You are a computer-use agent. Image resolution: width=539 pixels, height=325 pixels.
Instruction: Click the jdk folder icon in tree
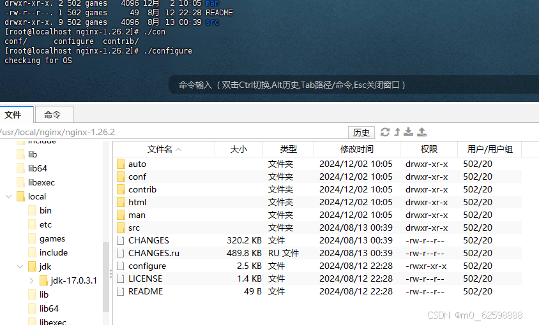[x=33, y=266]
